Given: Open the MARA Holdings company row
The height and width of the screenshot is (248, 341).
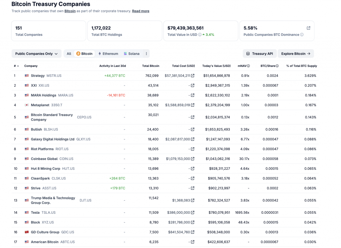Looking at the screenshot, I should [x=43, y=95].
